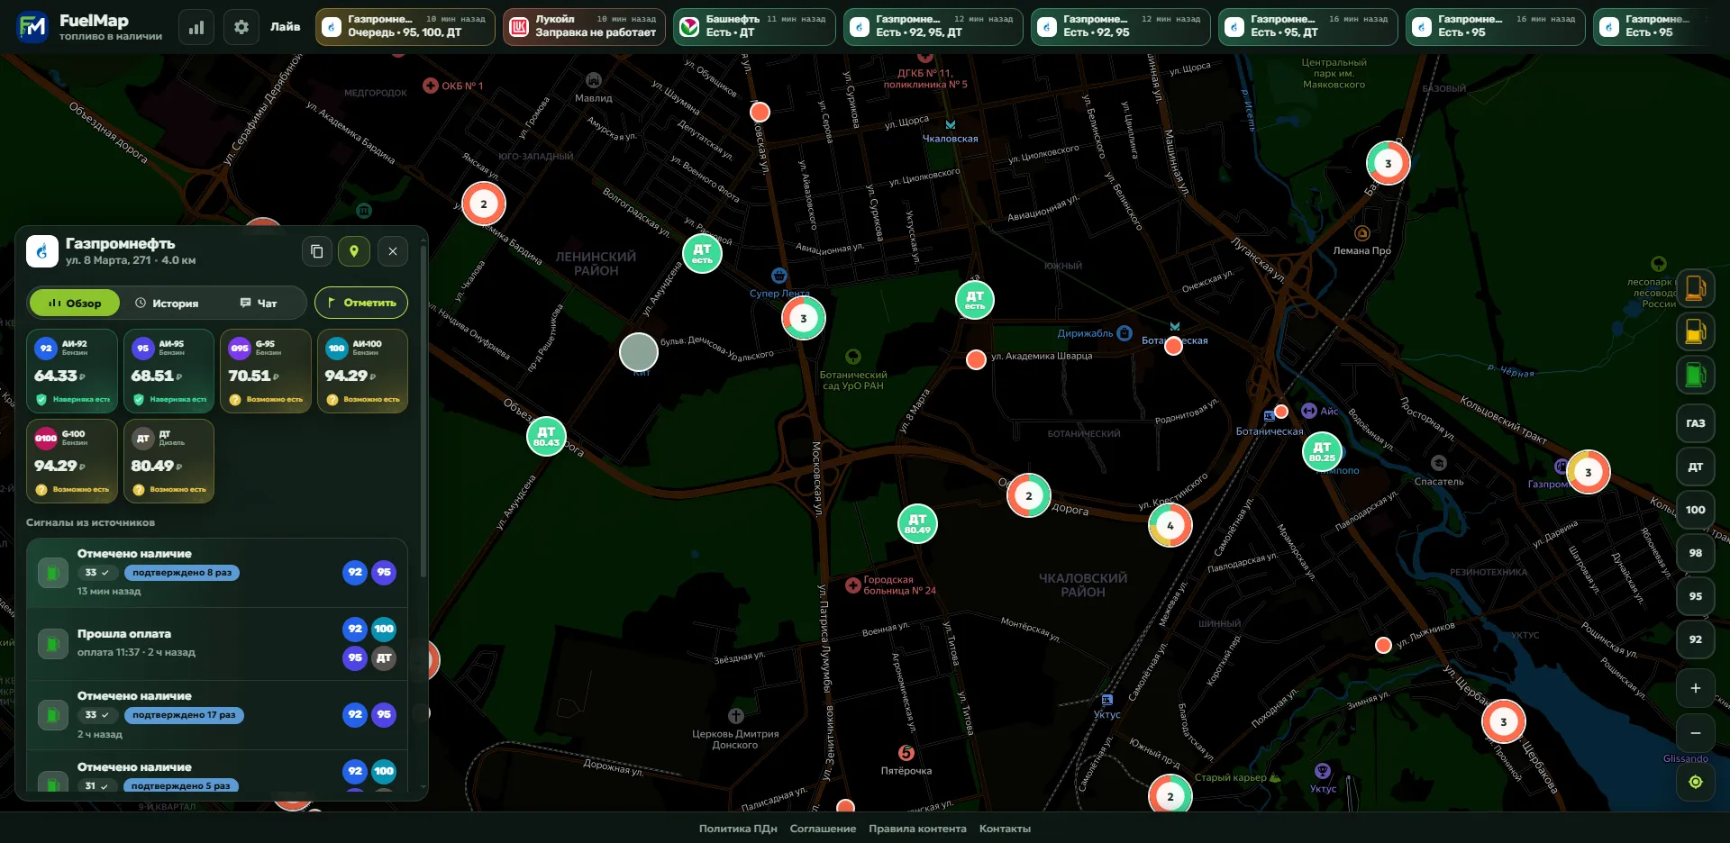1730x843 pixels.
Task: Click the Чкаловская metro station icon
Action: pyautogui.click(x=951, y=124)
